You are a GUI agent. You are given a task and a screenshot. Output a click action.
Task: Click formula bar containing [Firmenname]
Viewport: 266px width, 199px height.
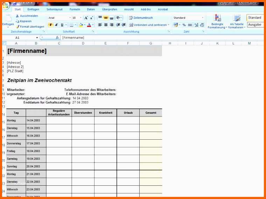(162, 38)
